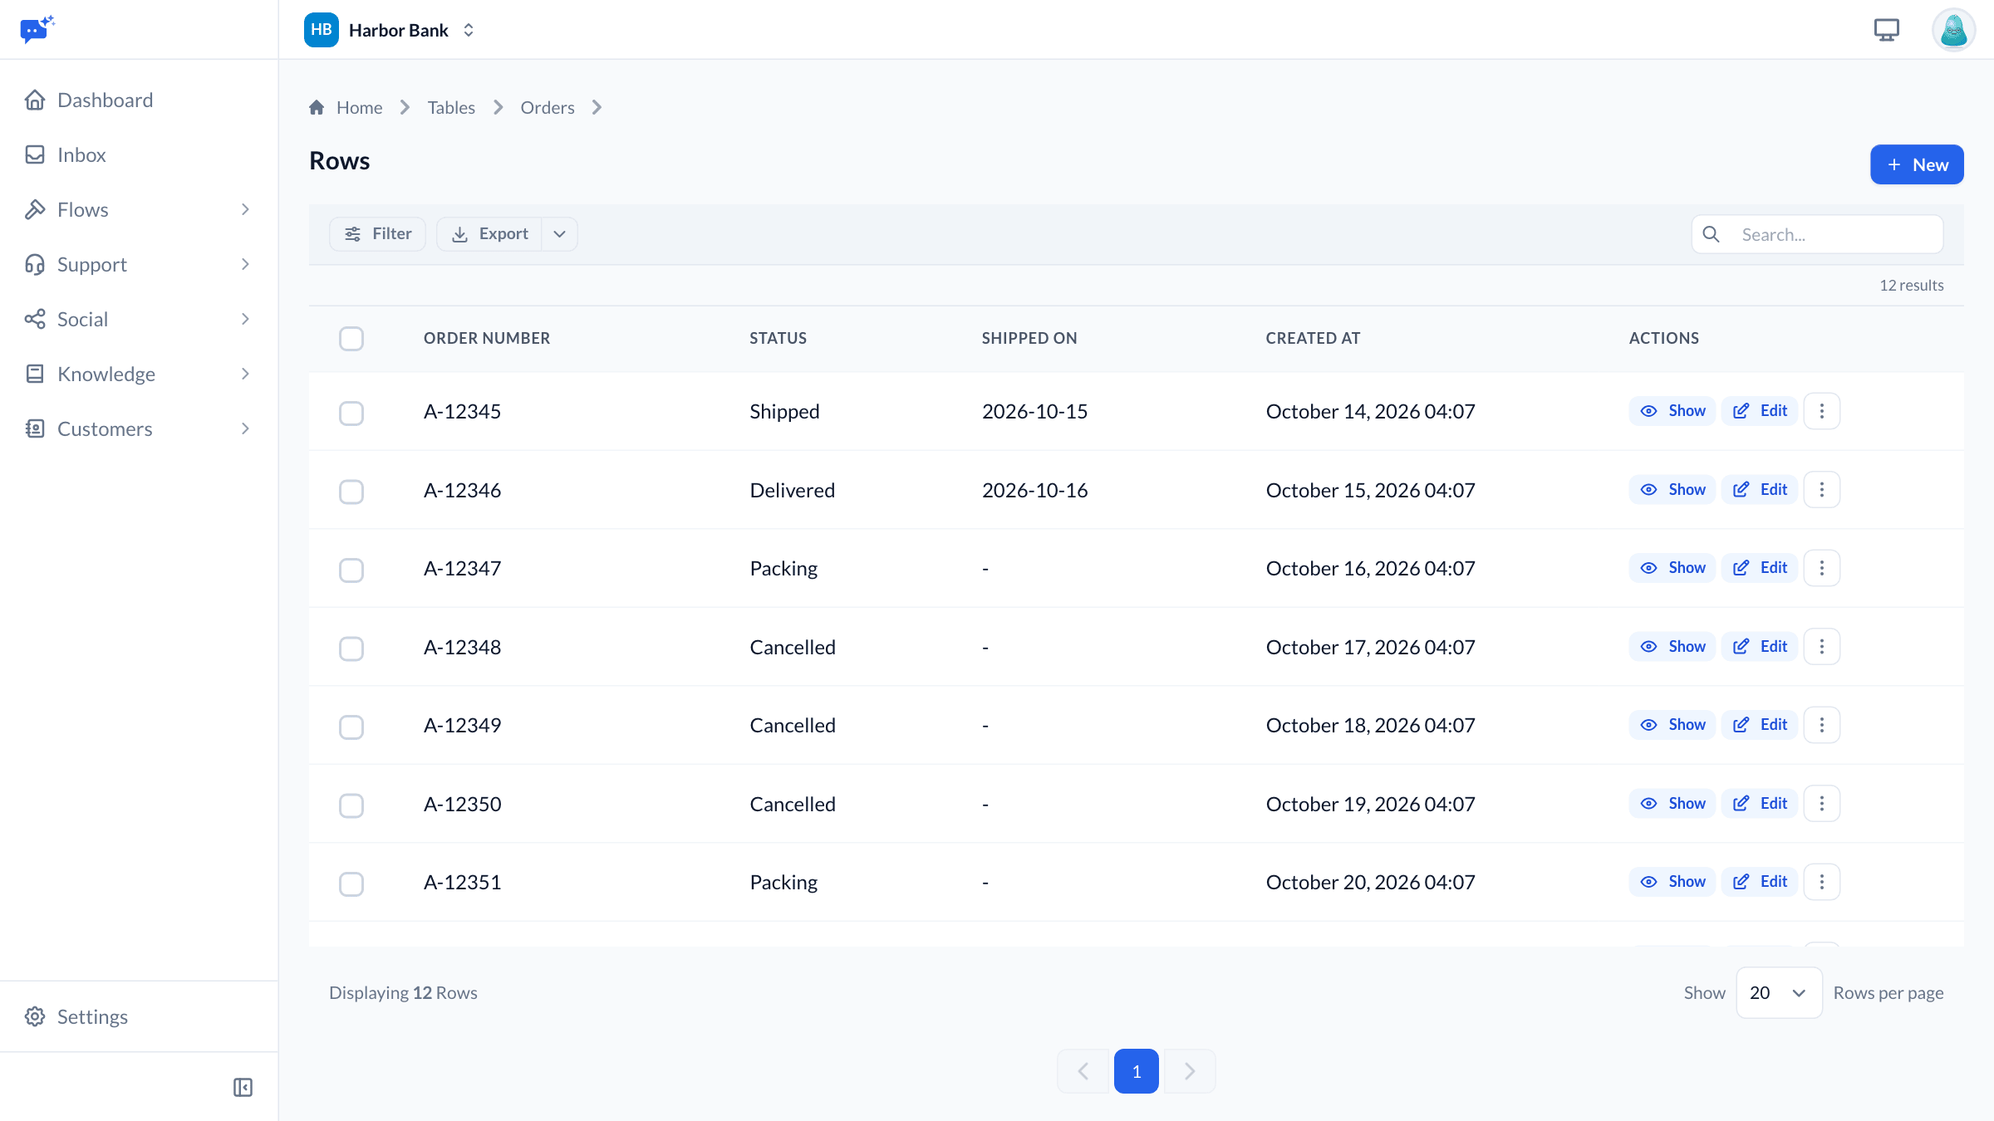Click the Customers contact icon in the sidebar
The image size is (1994, 1121).
pos(35,429)
